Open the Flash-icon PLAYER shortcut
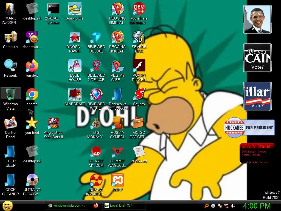The height and width of the screenshot is (211, 281). point(139,71)
